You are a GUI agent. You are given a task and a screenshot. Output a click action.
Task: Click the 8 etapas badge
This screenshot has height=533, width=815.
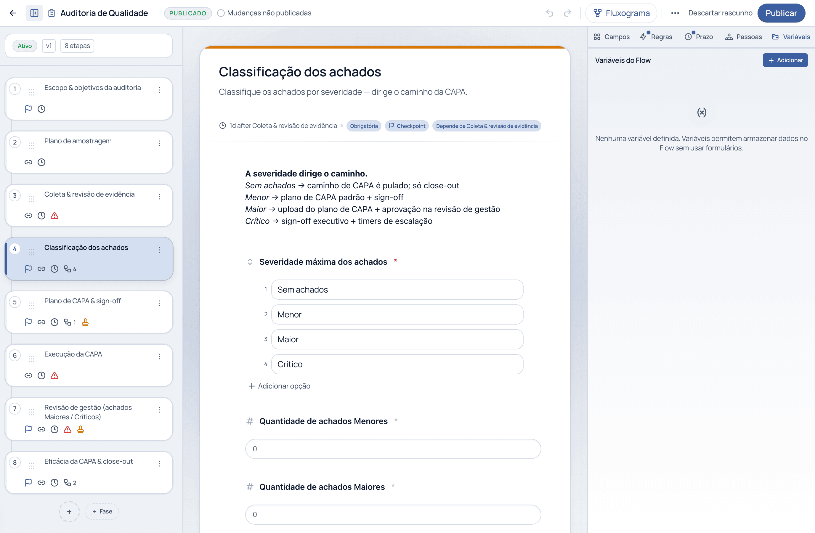(77, 46)
